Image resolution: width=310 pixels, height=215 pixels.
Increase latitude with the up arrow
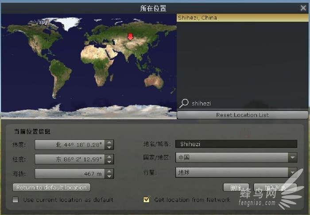110,142
